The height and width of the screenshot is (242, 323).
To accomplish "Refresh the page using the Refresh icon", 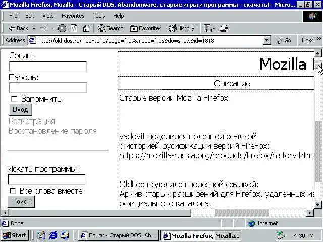I will pyautogui.click(x=74, y=28).
